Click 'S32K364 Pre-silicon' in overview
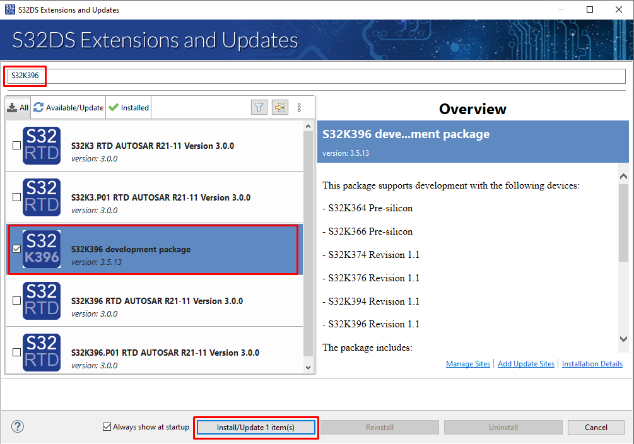Image resolution: width=634 pixels, height=444 pixels. 370,208
